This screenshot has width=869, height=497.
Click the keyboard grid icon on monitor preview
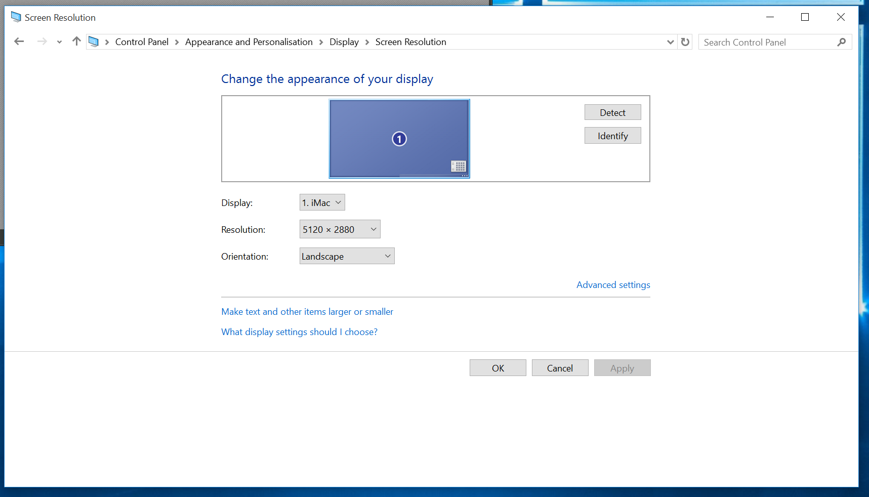(459, 166)
